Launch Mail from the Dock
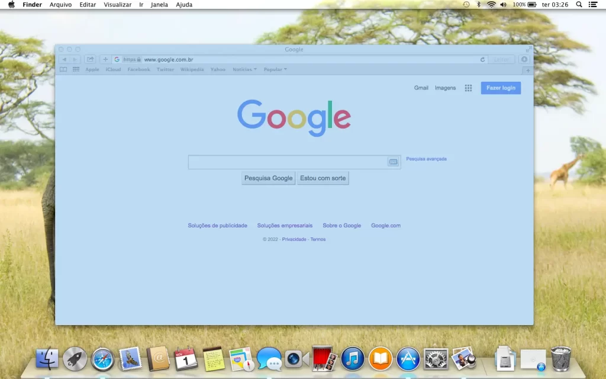This screenshot has height=379, width=606. point(130,359)
